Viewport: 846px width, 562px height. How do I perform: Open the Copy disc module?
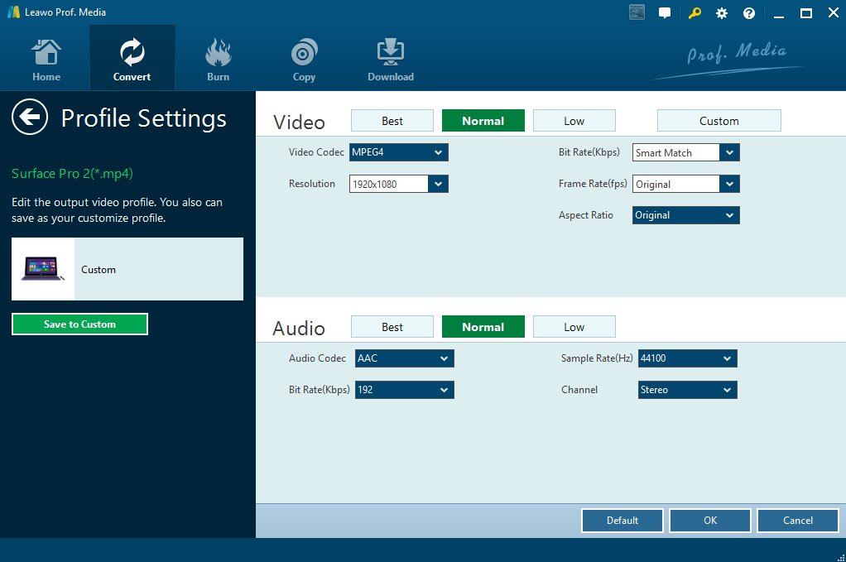[304, 60]
